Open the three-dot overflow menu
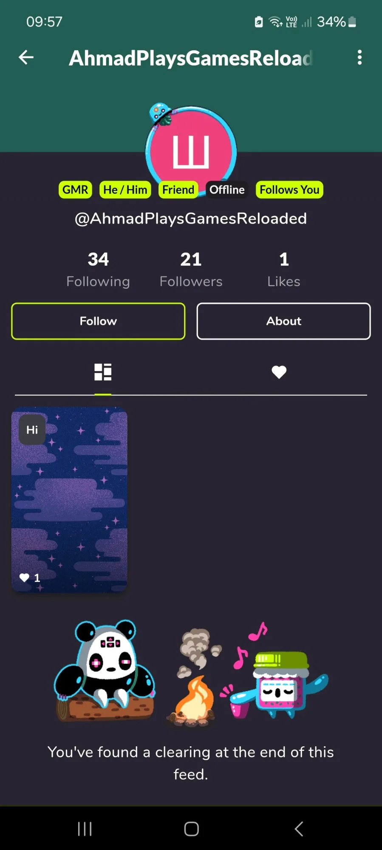The width and height of the screenshot is (382, 850). coord(359,57)
